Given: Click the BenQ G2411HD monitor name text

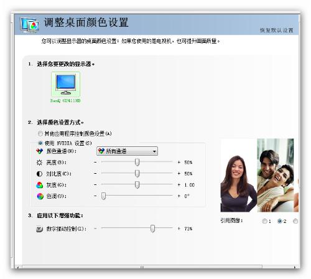Looking at the screenshot, I should (x=65, y=101).
